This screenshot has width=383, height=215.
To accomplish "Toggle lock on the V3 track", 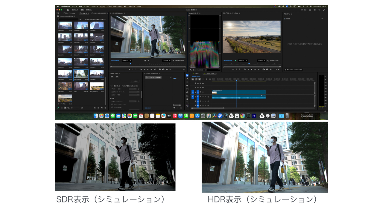I will pyautogui.click(x=195, y=83).
